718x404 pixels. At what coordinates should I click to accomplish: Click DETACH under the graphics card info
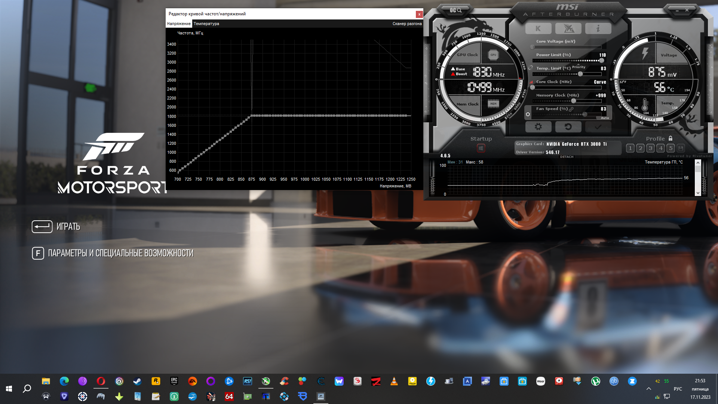567,157
